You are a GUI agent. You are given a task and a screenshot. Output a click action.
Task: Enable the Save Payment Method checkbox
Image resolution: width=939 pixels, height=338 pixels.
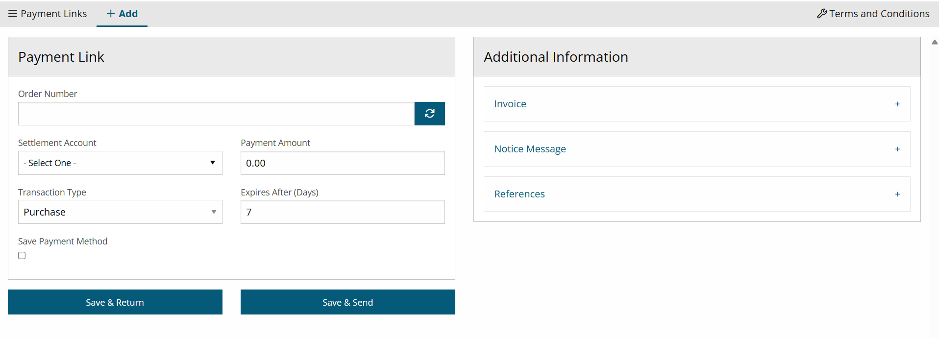pos(22,256)
